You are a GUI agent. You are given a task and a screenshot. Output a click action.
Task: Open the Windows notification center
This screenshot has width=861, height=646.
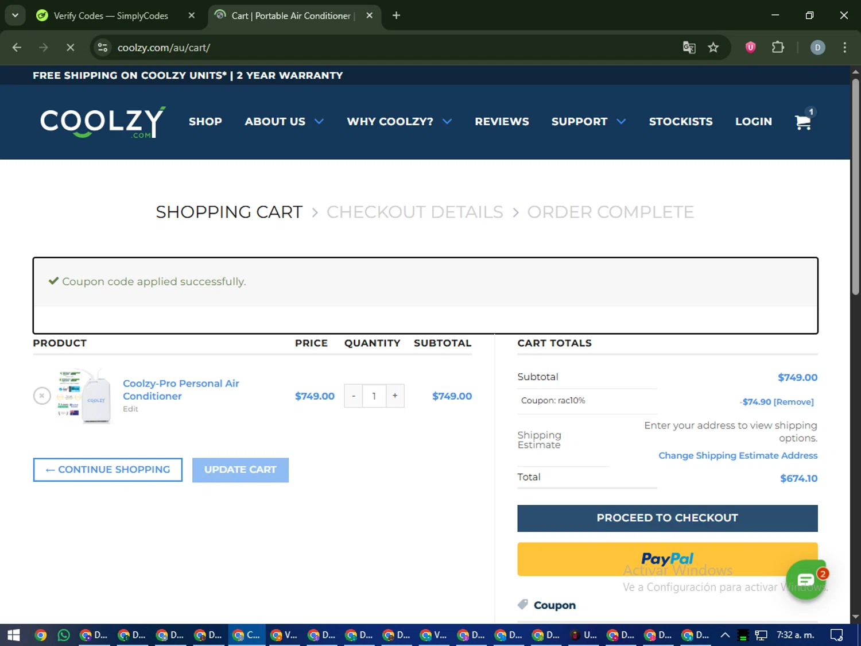(837, 635)
